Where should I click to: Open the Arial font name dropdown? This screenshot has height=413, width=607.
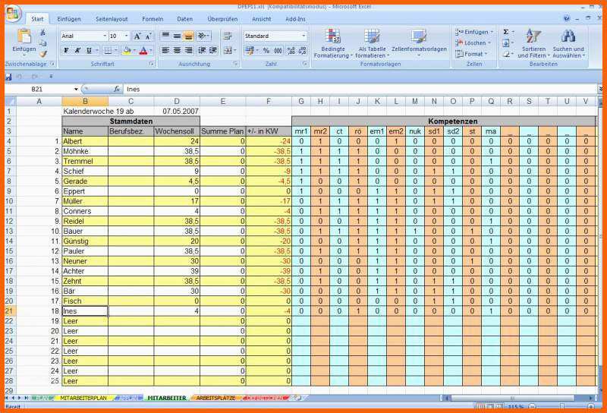pos(104,36)
